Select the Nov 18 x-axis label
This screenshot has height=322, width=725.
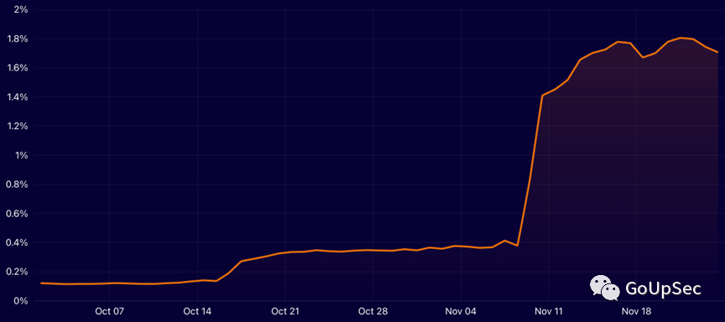(x=636, y=311)
